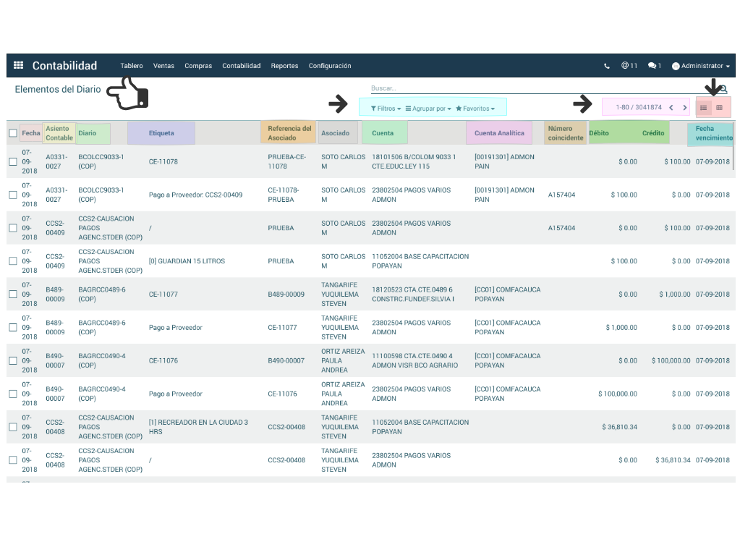
Task: Open the apps grid menu icon
Action: click(x=19, y=66)
